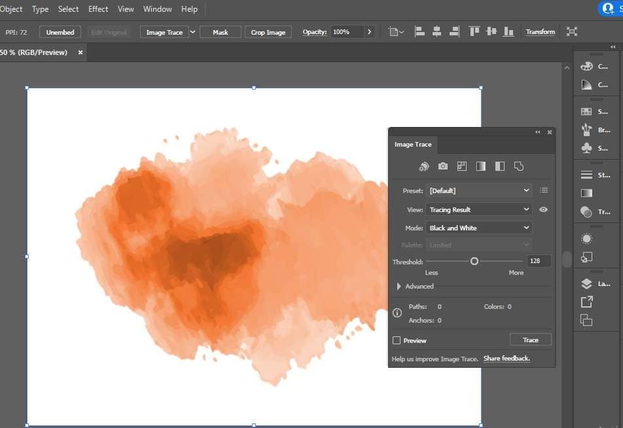
Task: Click the Image Trace button in control bar
Action: pos(164,32)
